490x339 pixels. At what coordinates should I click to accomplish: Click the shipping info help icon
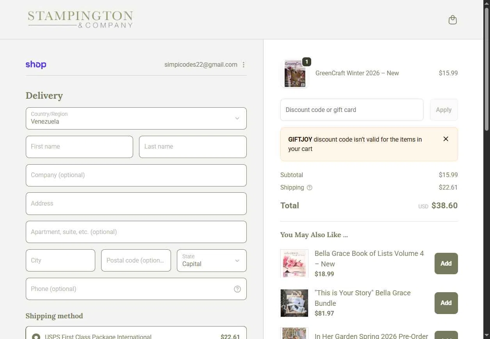tap(310, 188)
